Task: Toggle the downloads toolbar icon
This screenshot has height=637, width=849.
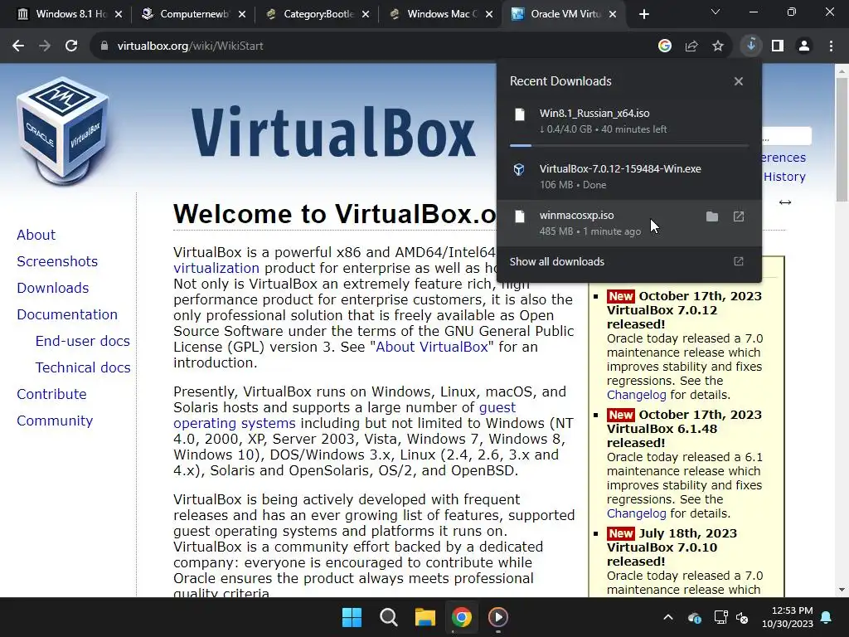Action: click(x=751, y=46)
